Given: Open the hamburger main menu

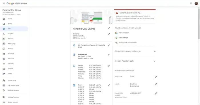Looking at the screenshot, I should pyautogui.click(x=4, y=3).
